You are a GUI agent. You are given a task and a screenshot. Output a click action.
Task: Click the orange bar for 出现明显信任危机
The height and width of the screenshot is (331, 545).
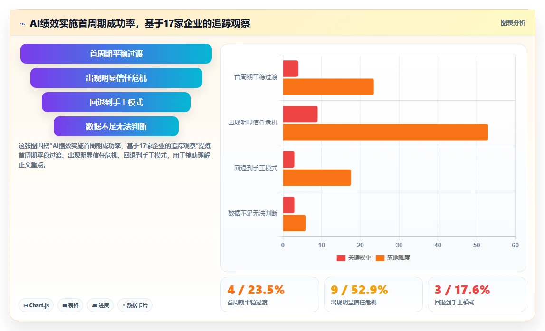[385, 132]
